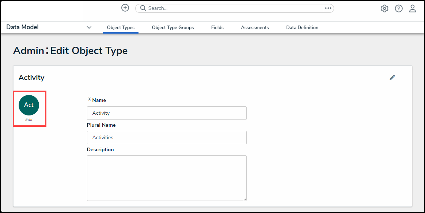The image size is (425, 213).
Task: Open the Object Type Groups tab
Action: 173,28
